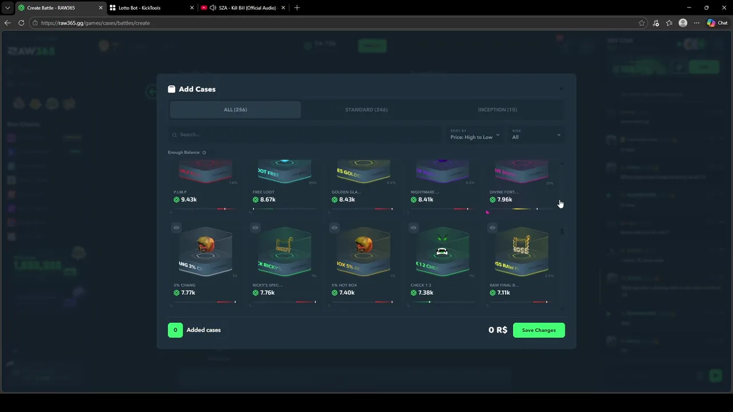Click the 0 R$ total amount
The image size is (733, 412).
tap(498, 330)
